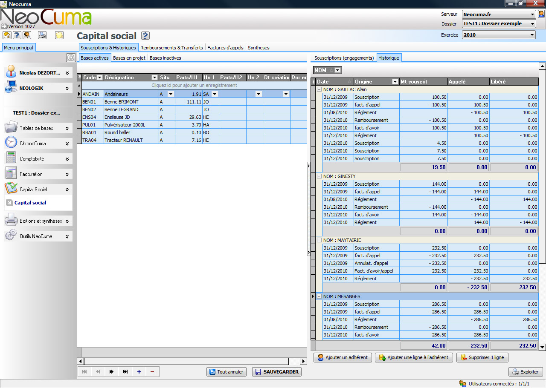Show help for Capital social title
This screenshot has height=388, width=546.
click(x=145, y=36)
